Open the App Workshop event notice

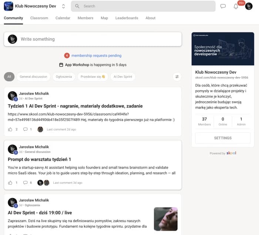[92, 65]
